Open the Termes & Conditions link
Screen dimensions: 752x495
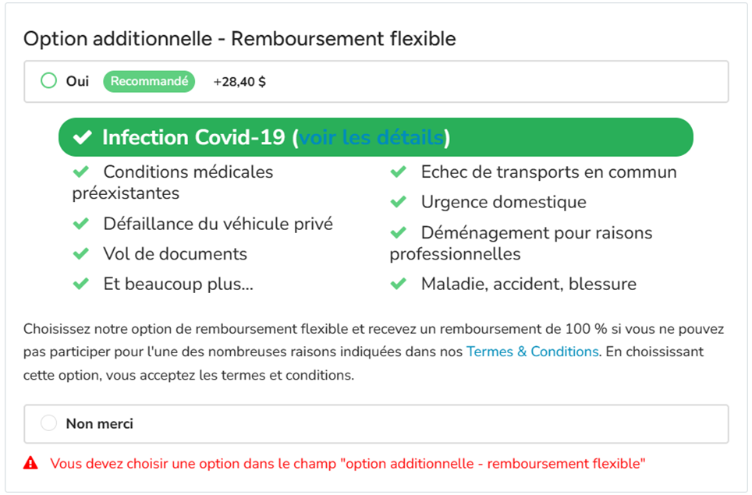coord(532,352)
